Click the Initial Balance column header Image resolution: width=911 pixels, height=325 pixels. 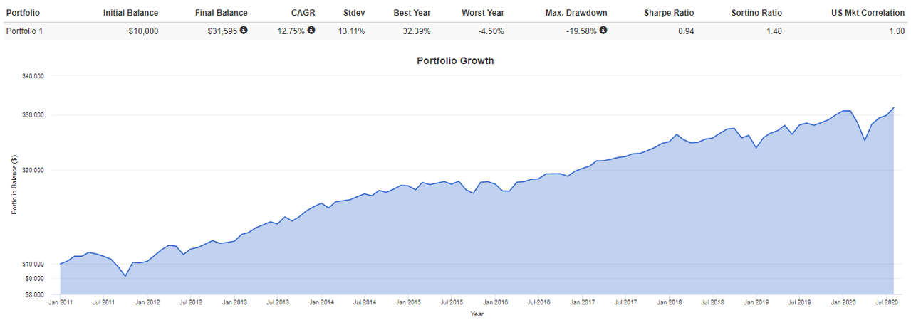[x=131, y=13]
